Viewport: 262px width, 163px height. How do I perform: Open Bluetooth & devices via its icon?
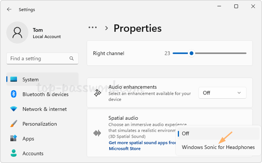tap(14, 94)
